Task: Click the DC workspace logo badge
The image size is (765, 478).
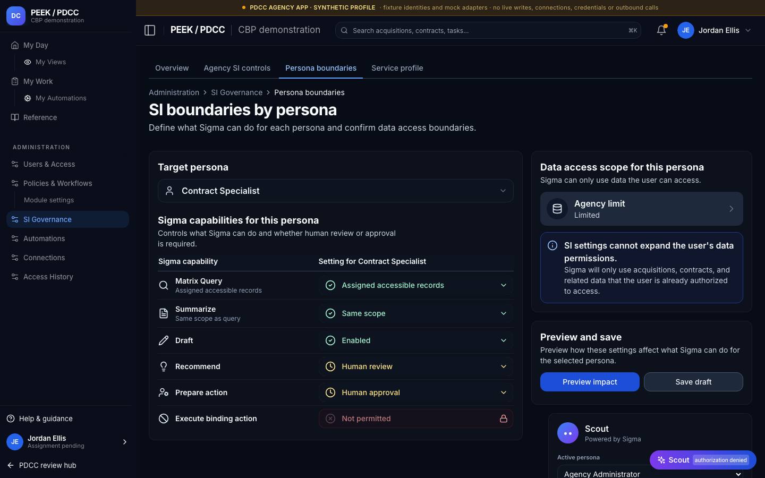Action: [x=16, y=16]
